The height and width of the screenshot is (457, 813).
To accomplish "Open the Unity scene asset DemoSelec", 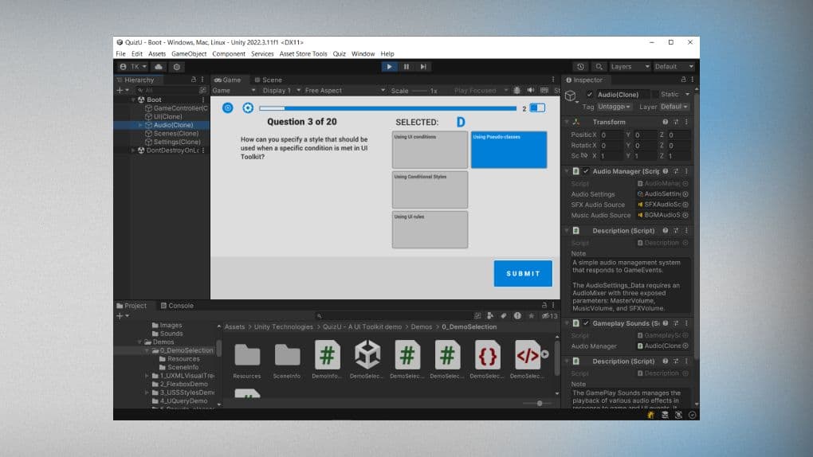I will pyautogui.click(x=367, y=355).
